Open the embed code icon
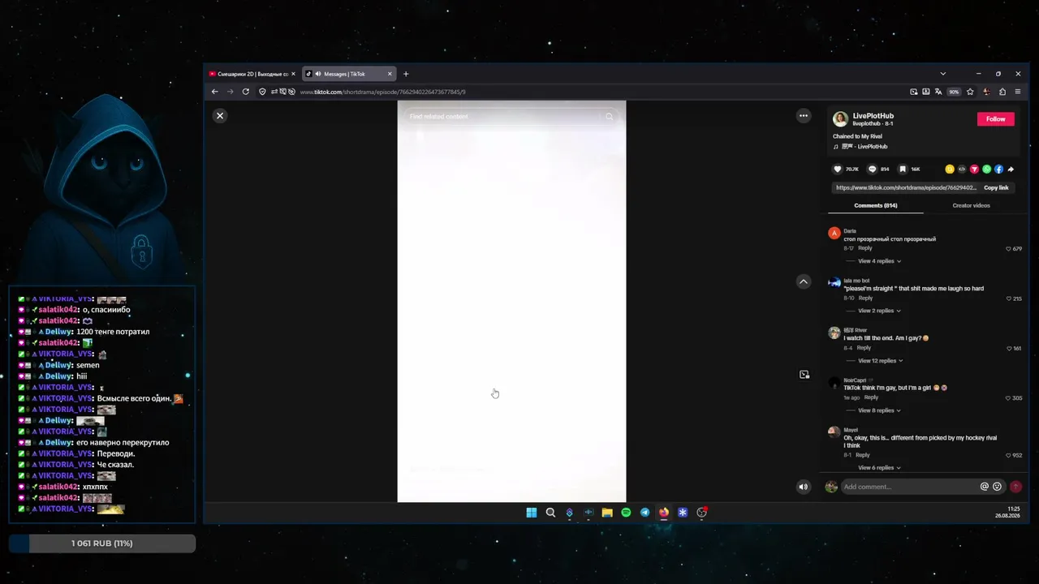Screen dimensions: 1039x584 tap(962, 170)
